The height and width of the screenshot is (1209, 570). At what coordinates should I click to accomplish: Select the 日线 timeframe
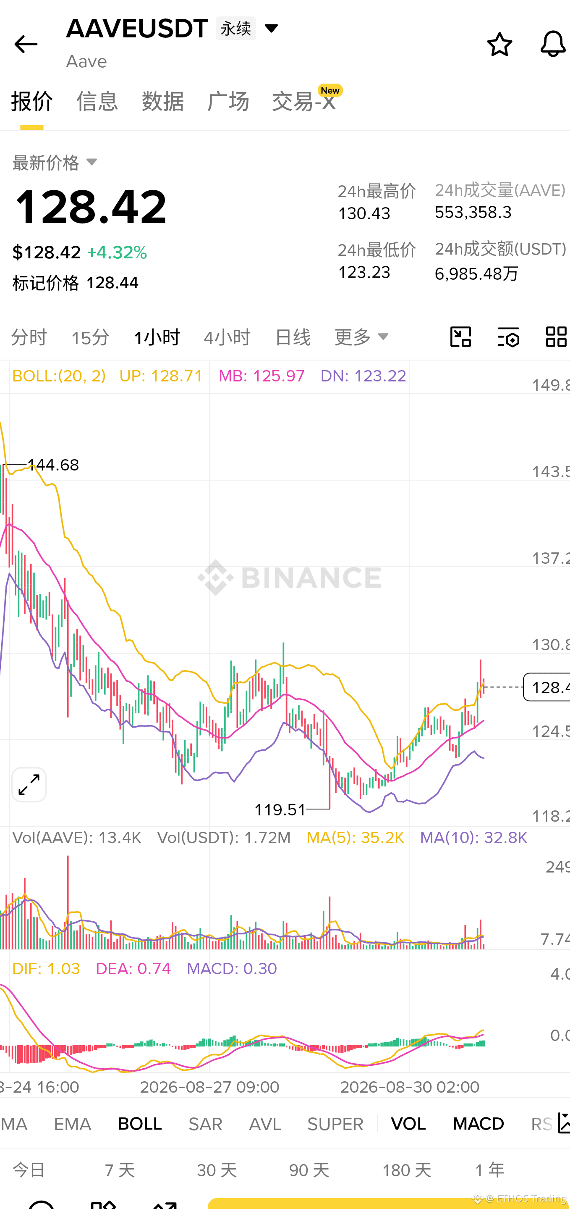point(293,337)
